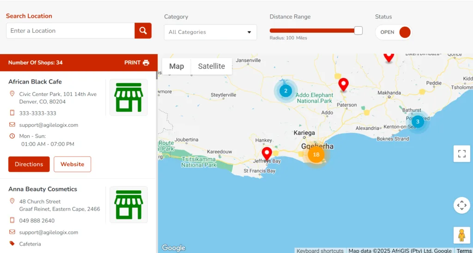Switch to the Satellite map tab
Screen dimensions: 473x253
tap(212, 66)
